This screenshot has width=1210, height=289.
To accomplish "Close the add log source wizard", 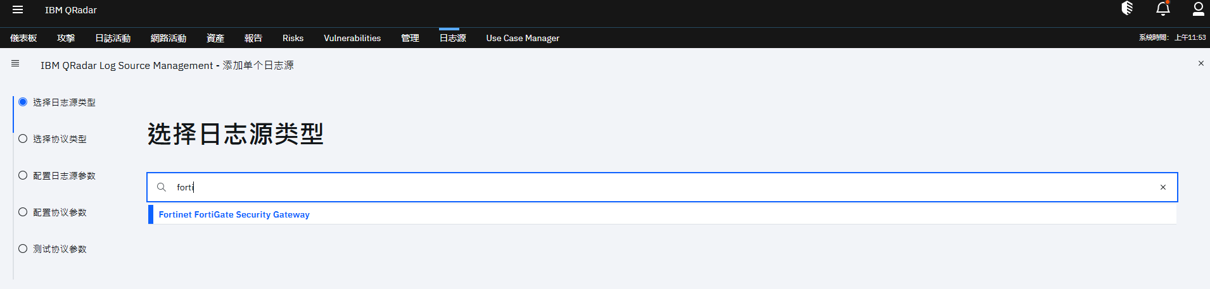I will point(1200,63).
